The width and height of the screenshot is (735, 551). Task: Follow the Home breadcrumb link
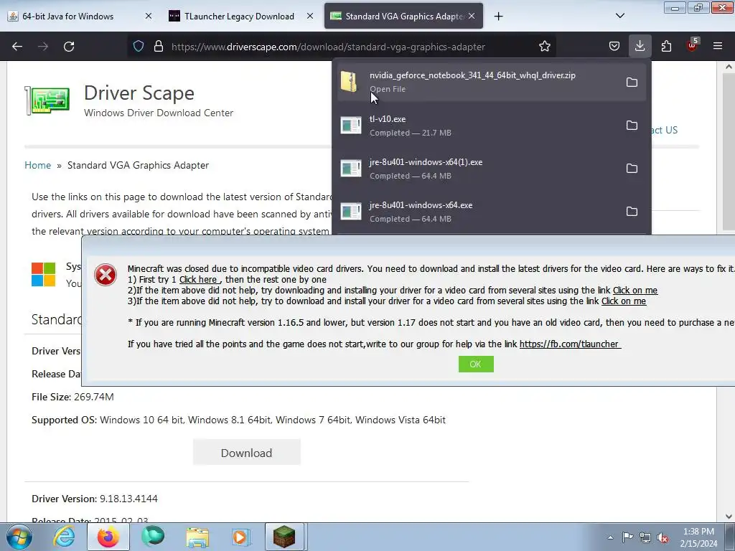tap(37, 166)
